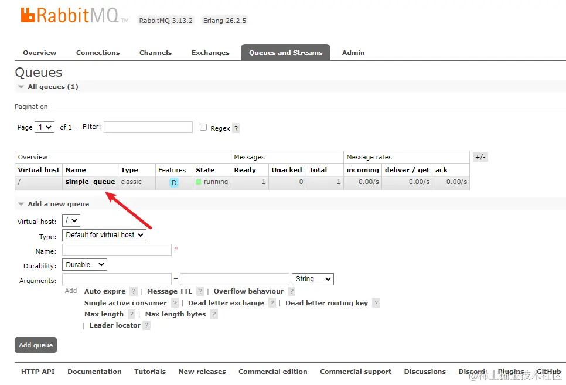
Task: Focus the Arguments key input field
Action: [x=117, y=279]
